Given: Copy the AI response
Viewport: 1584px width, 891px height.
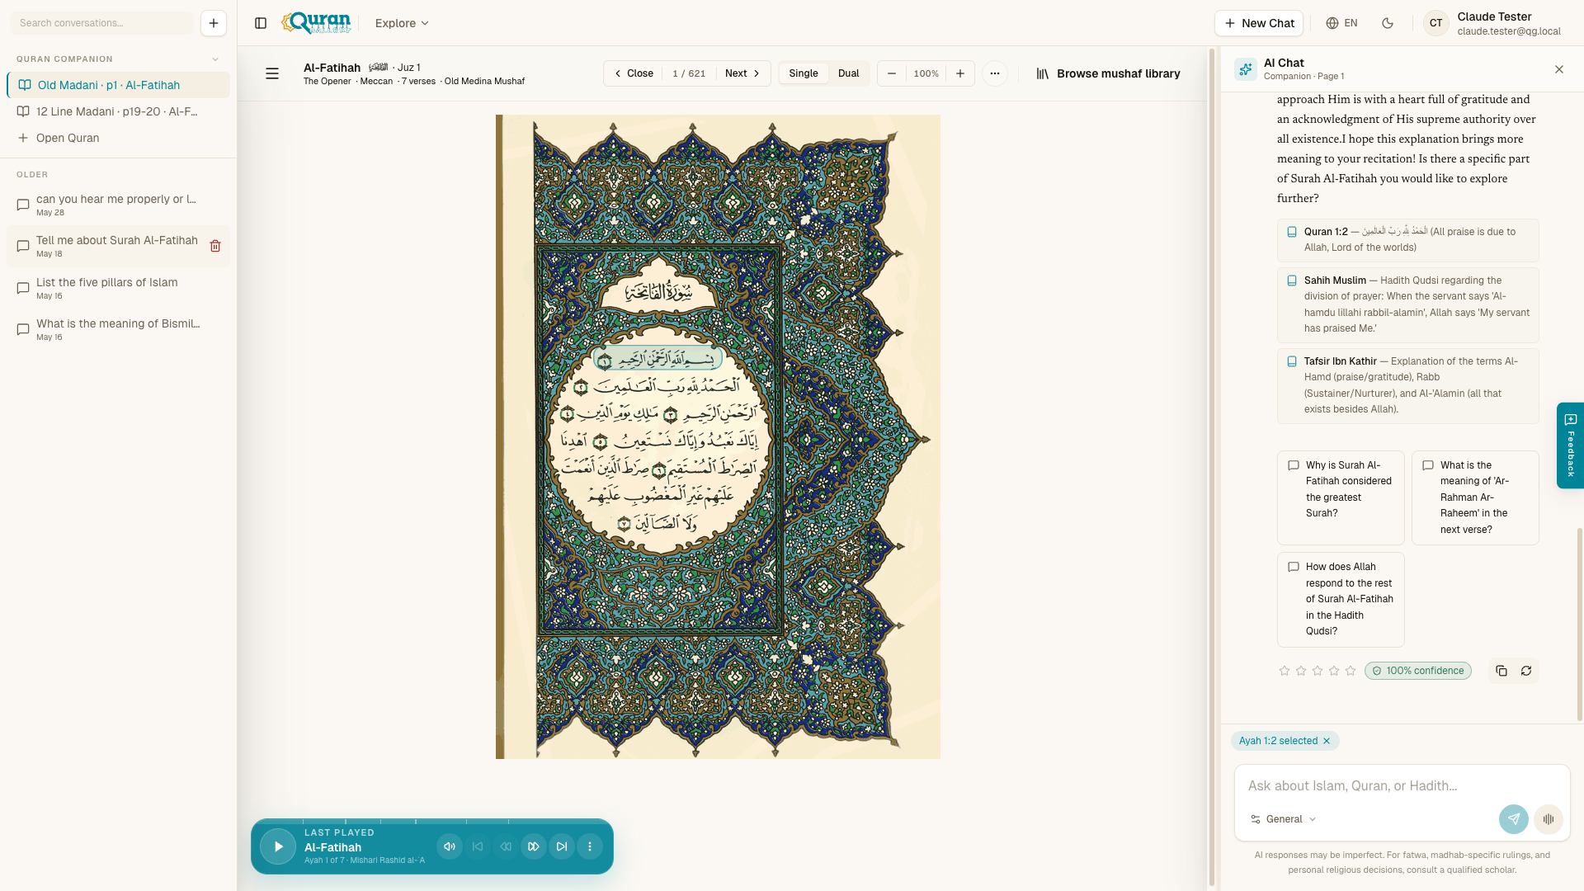Looking at the screenshot, I should click(x=1501, y=671).
